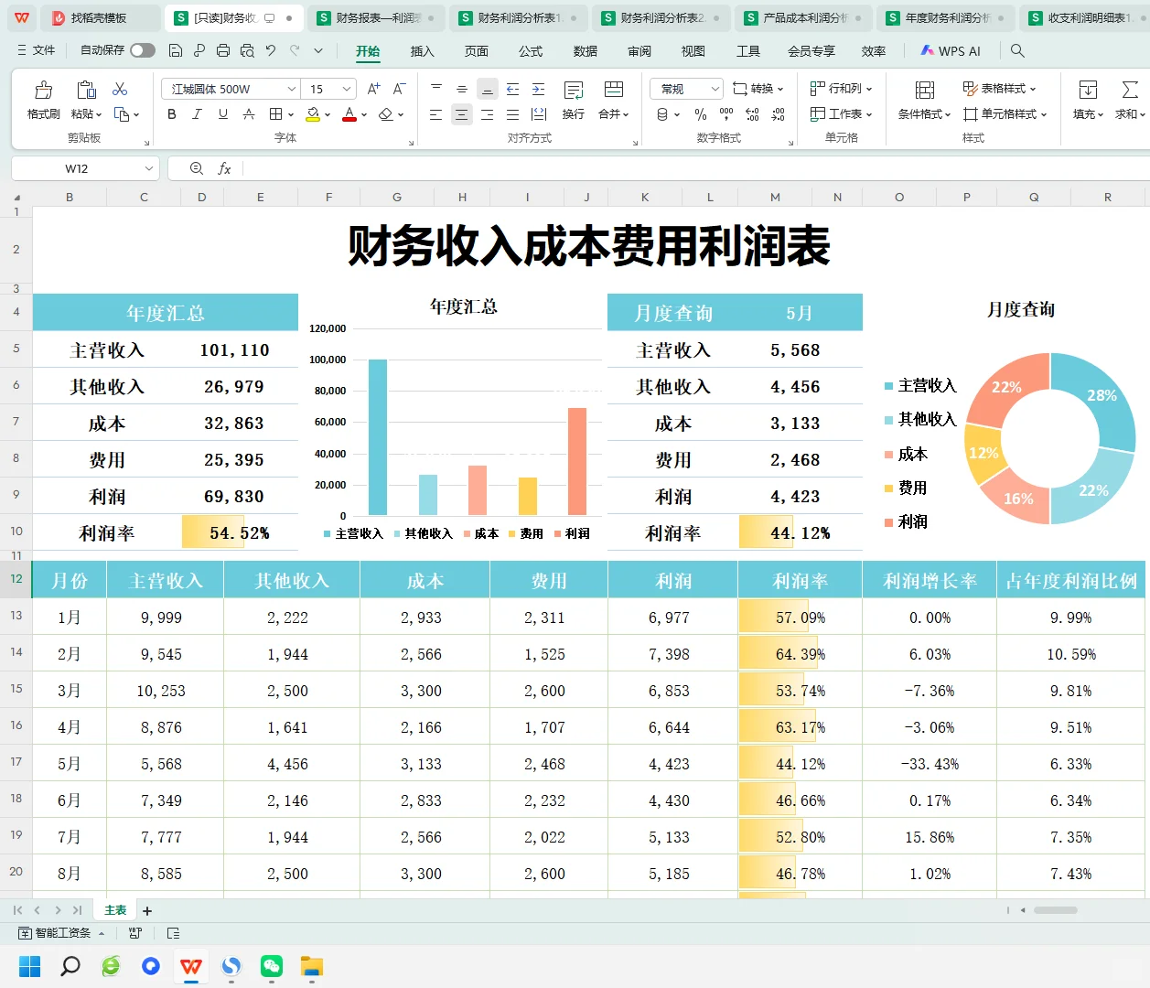Toggle Underline formatting

pos(222,114)
